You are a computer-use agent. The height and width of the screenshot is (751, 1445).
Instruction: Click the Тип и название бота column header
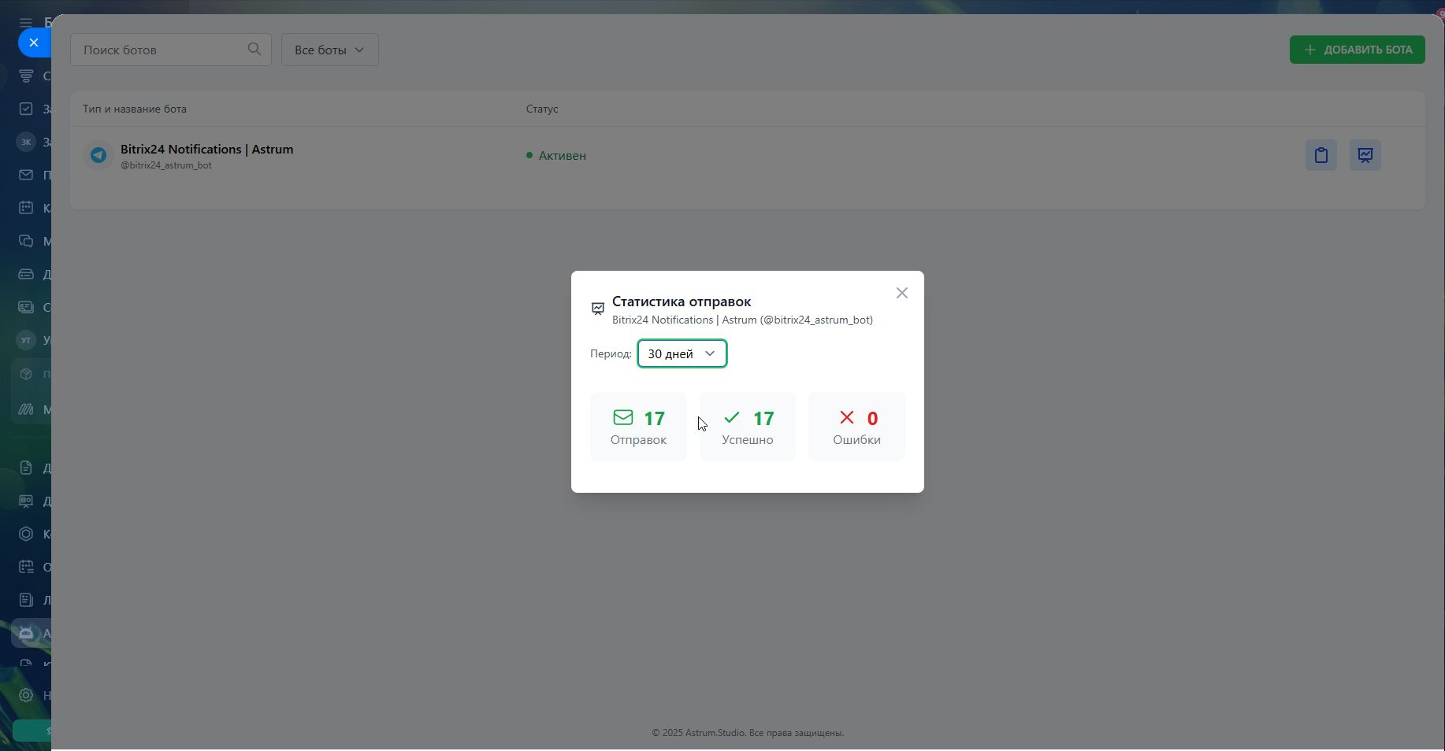click(135, 109)
